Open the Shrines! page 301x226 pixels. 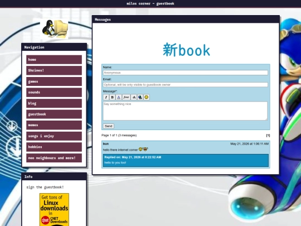click(54, 70)
